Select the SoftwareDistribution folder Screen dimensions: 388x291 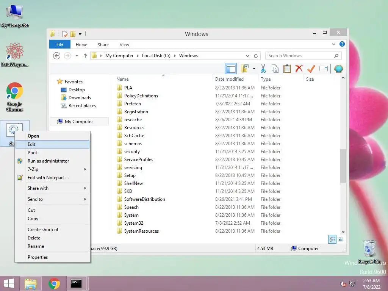(144, 199)
